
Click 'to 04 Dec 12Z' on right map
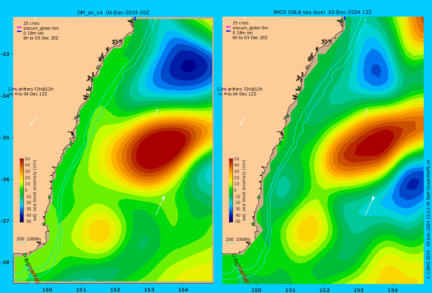coord(242,94)
